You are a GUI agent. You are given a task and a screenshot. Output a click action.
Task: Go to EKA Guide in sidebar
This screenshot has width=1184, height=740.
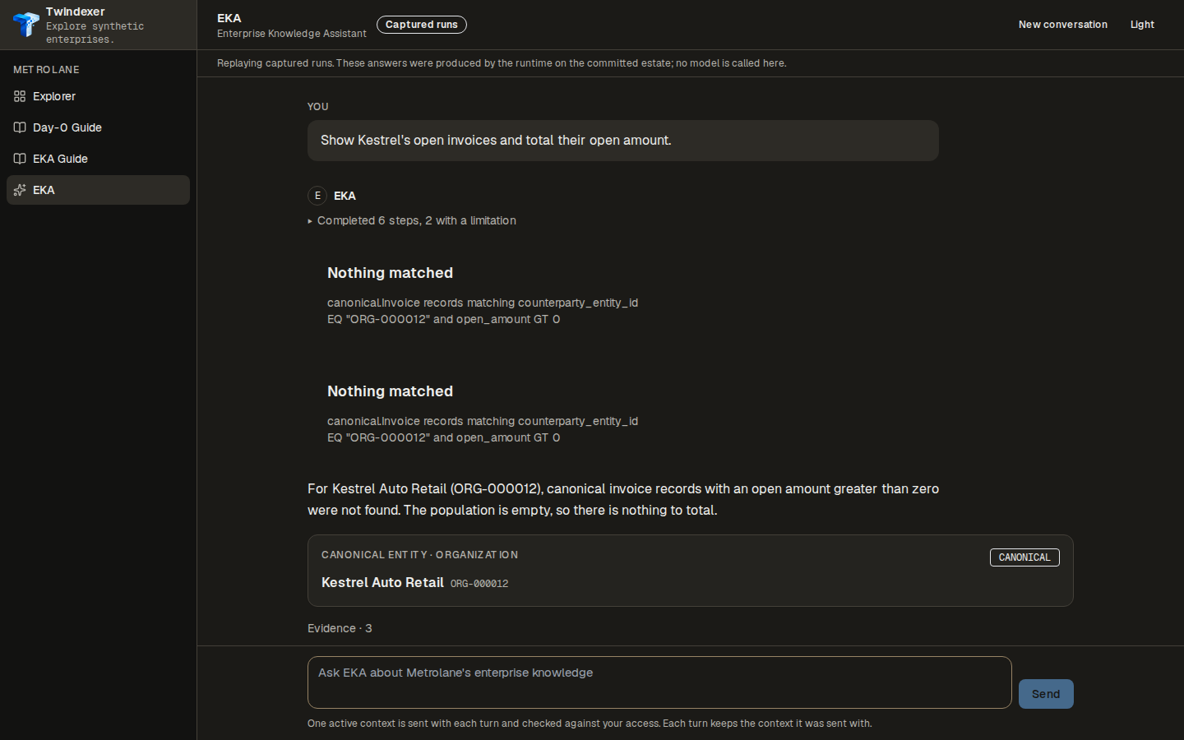98,159
